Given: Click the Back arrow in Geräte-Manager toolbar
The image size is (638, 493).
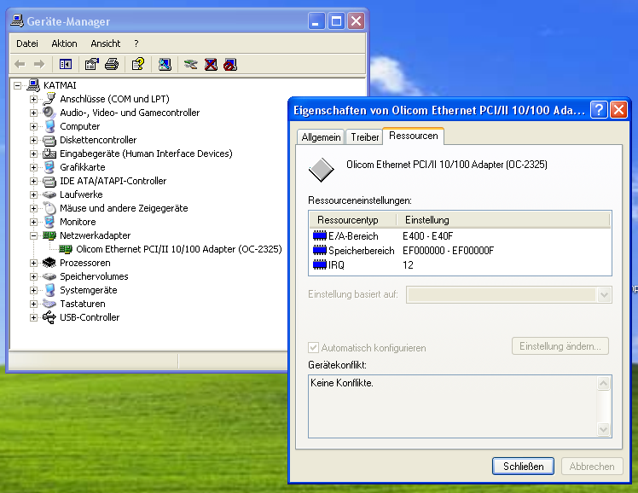Looking at the screenshot, I should 20,64.
